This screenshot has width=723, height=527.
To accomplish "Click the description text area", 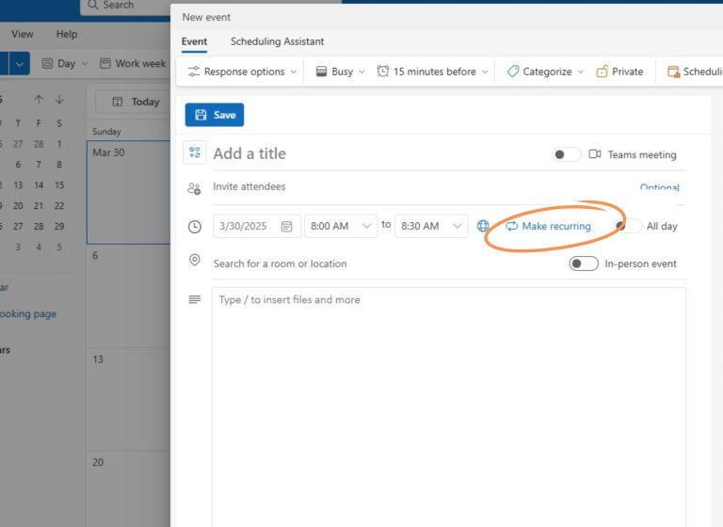I will tap(449, 406).
